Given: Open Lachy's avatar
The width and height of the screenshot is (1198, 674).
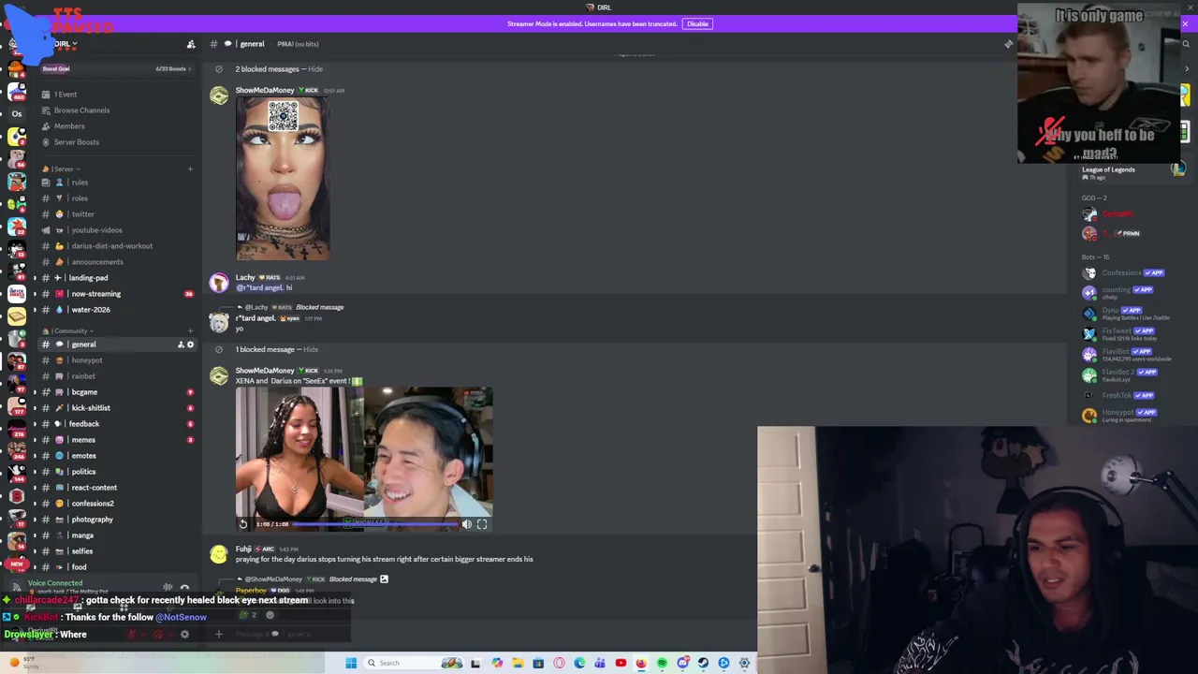Looking at the screenshot, I should (x=218, y=283).
